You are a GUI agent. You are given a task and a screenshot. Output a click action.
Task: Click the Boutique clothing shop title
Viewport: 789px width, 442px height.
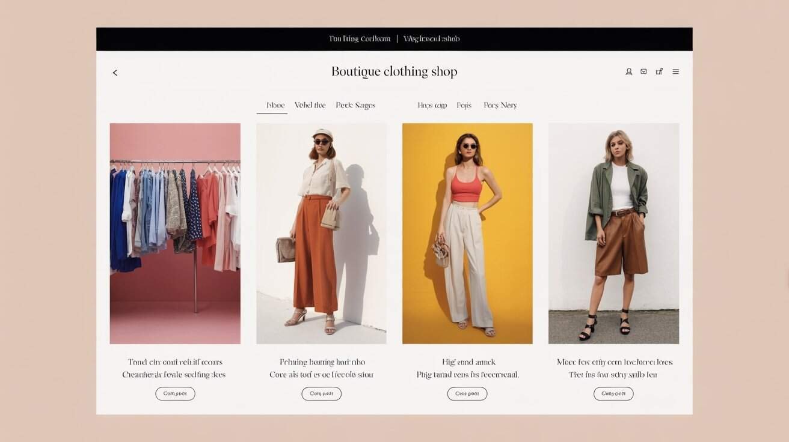(394, 71)
